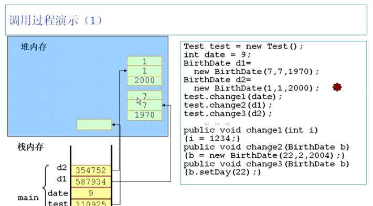
Task: Click code line test.change2(d1);
Action: click(228, 105)
